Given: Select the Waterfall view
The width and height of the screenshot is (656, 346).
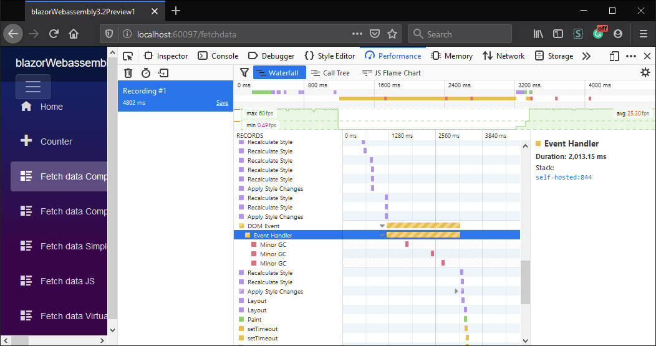Looking at the screenshot, I should pyautogui.click(x=279, y=73).
